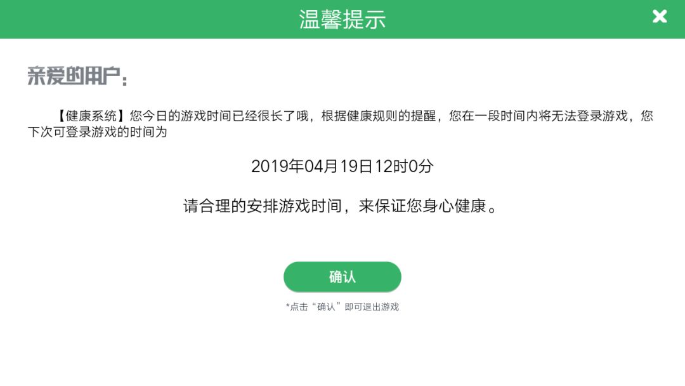685x386 pixels.
Task: Click the 您在一段时间内 phrase
Action: (x=493, y=116)
